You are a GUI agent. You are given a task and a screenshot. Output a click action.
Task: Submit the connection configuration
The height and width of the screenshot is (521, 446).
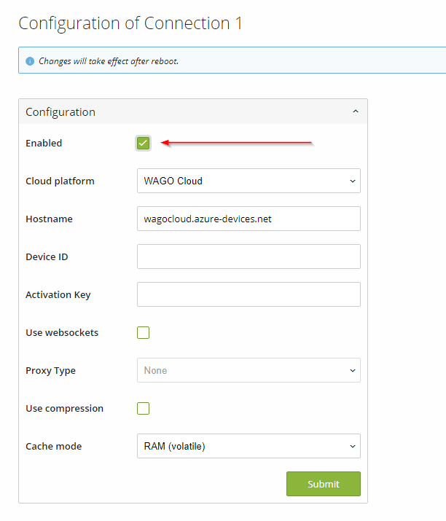click(324, 484)
